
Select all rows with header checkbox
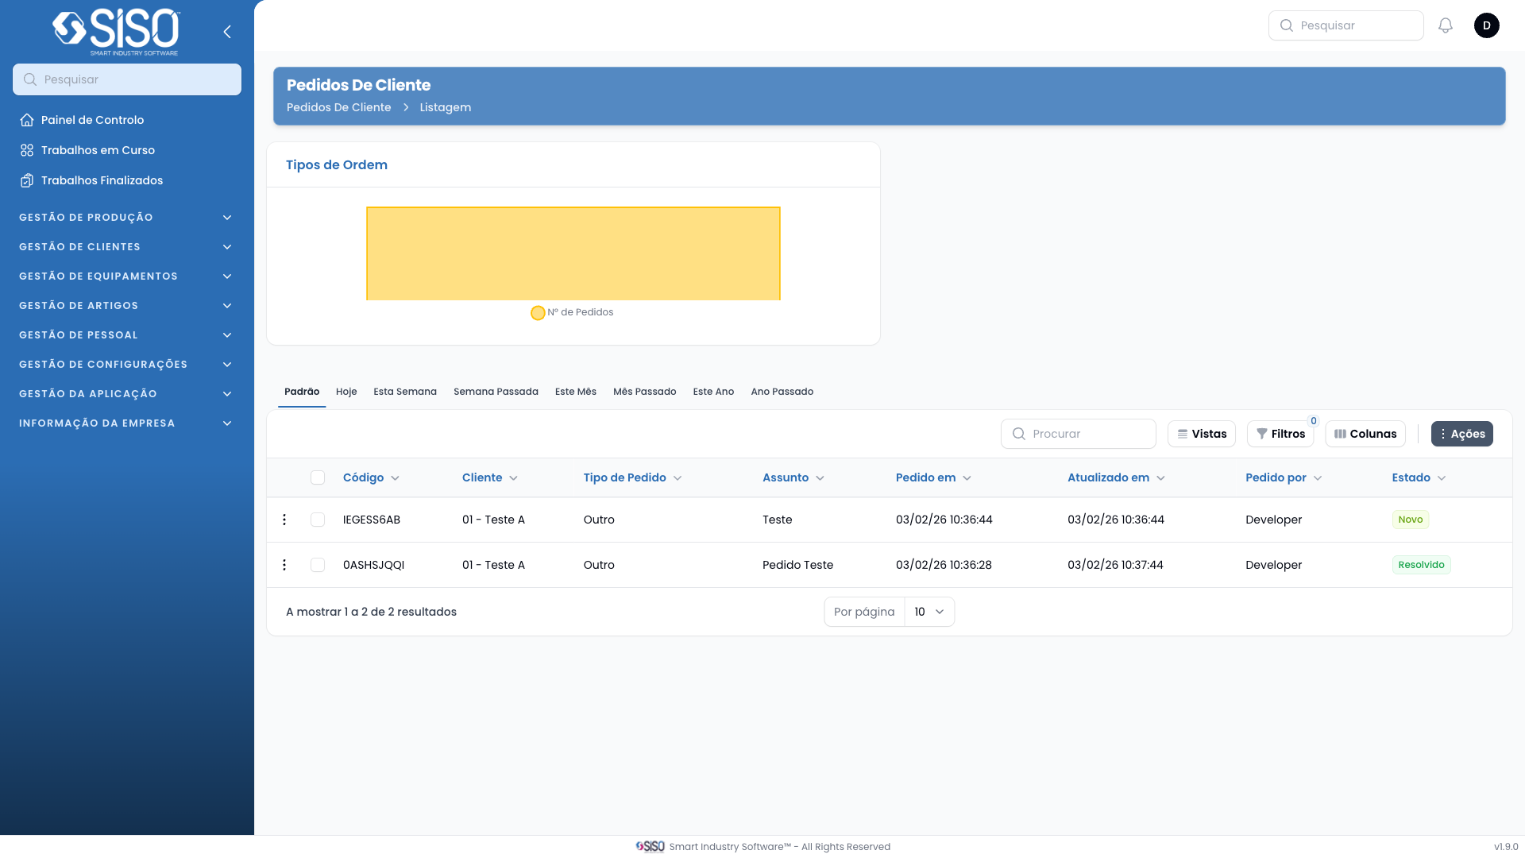tap(318, 477)
